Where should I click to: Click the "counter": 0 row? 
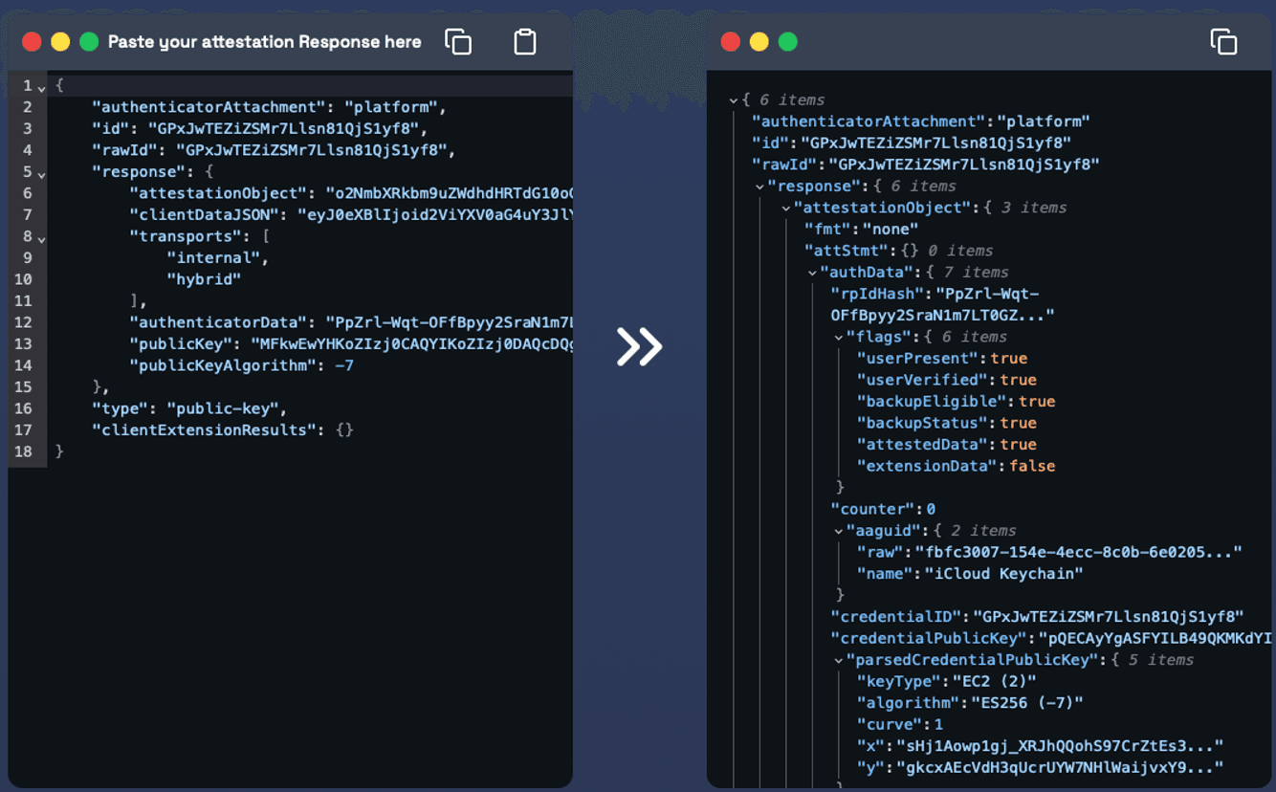pos(883,509)
